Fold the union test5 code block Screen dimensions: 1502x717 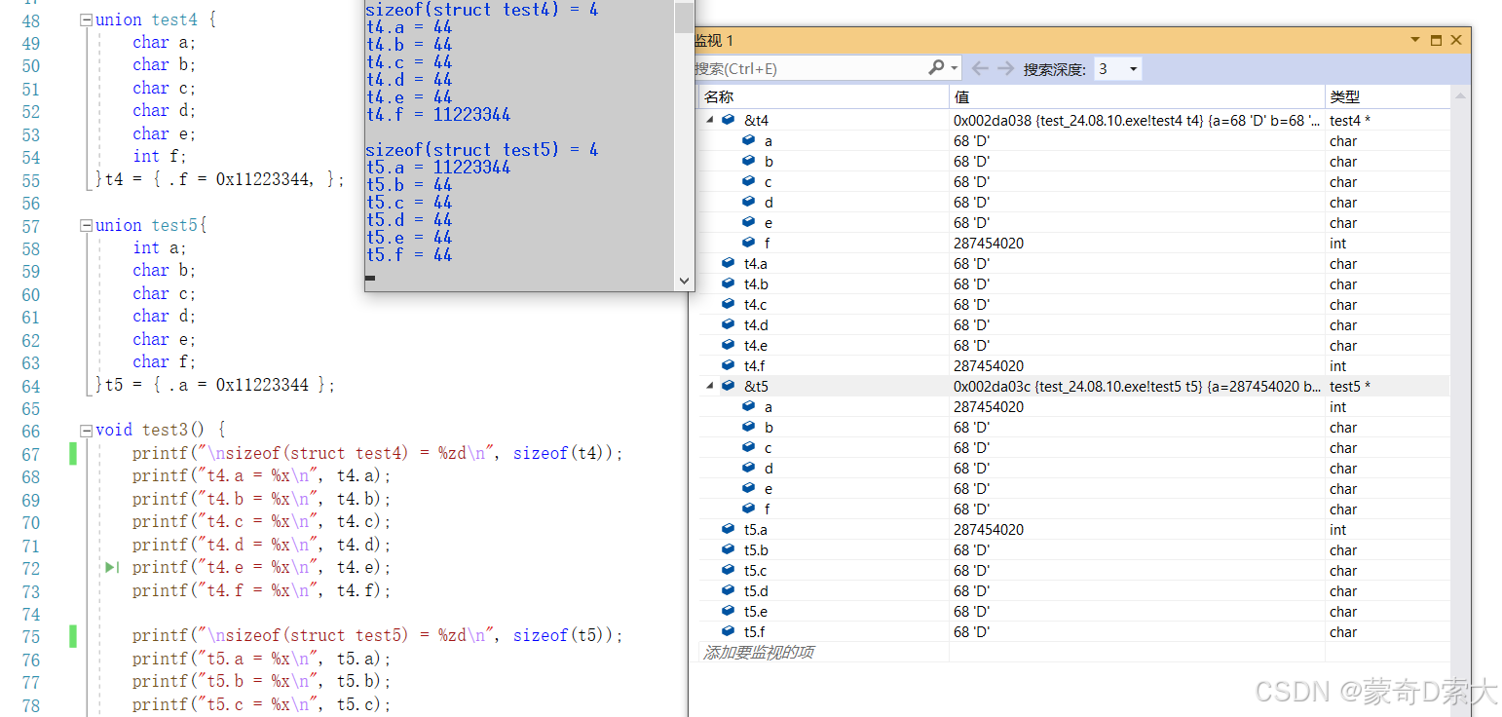tap(86, 225)
